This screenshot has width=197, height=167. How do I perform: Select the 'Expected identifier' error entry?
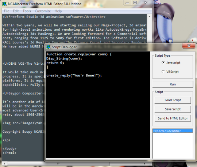(173, 131)
